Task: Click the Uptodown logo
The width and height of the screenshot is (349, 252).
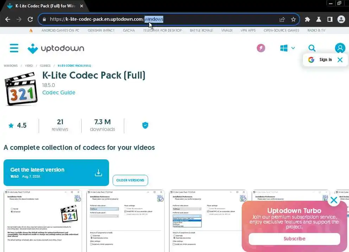Action: click(x=56, y=48)
